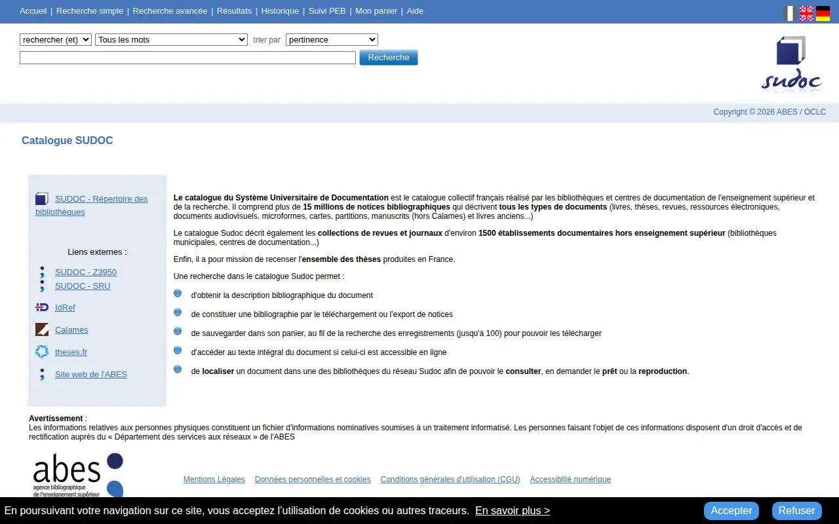Open the Site web de l'ABES link
Image resolution: width=839 pixels, height=524 pixels.
tap(91, 374)
